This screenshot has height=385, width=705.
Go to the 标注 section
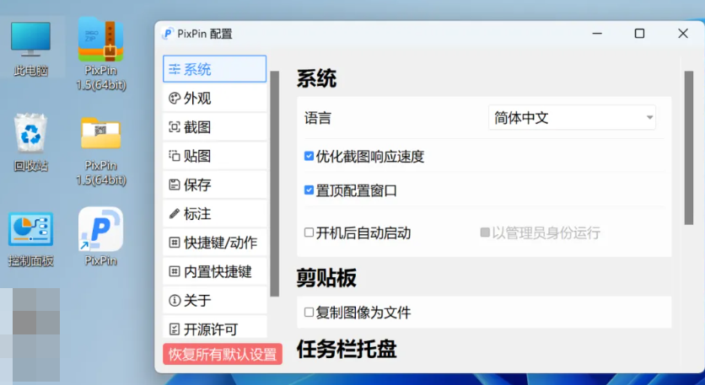tap(214, 214)
